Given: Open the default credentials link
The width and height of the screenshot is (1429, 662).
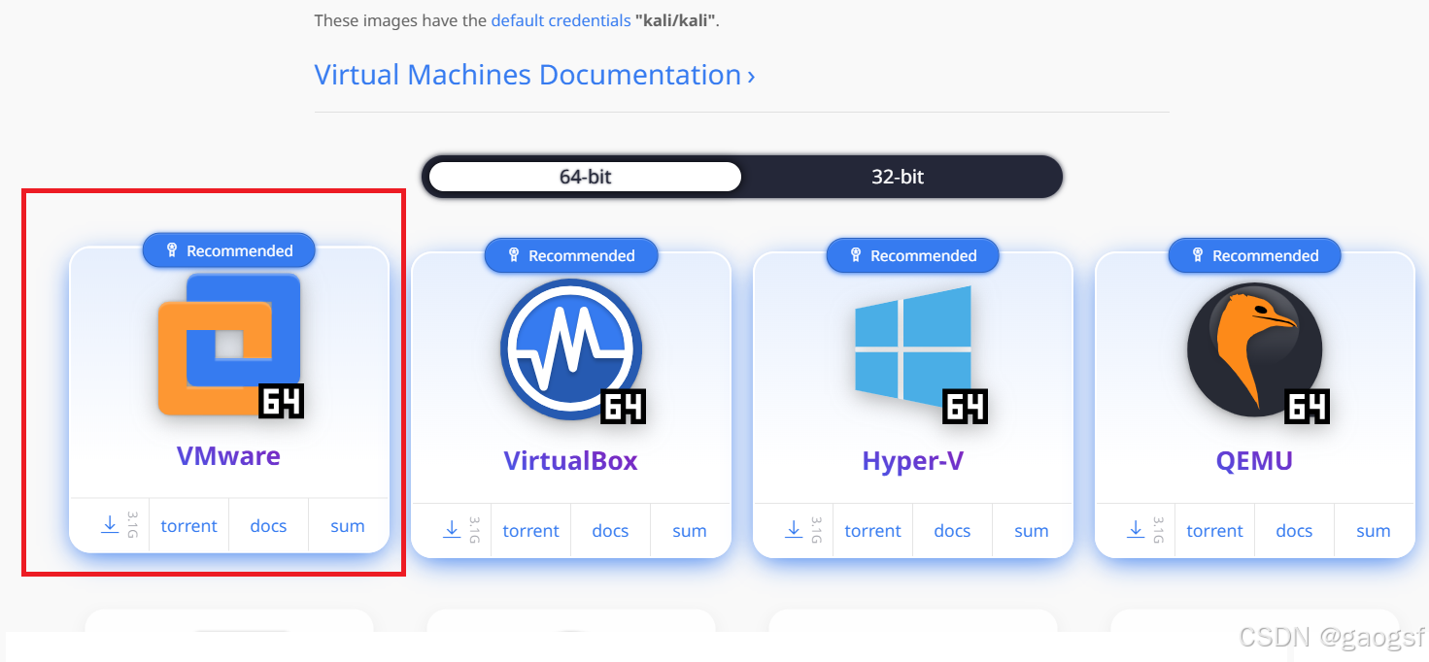Looking at the screenshot, I should pyautogui.click(x=561, y=20).
